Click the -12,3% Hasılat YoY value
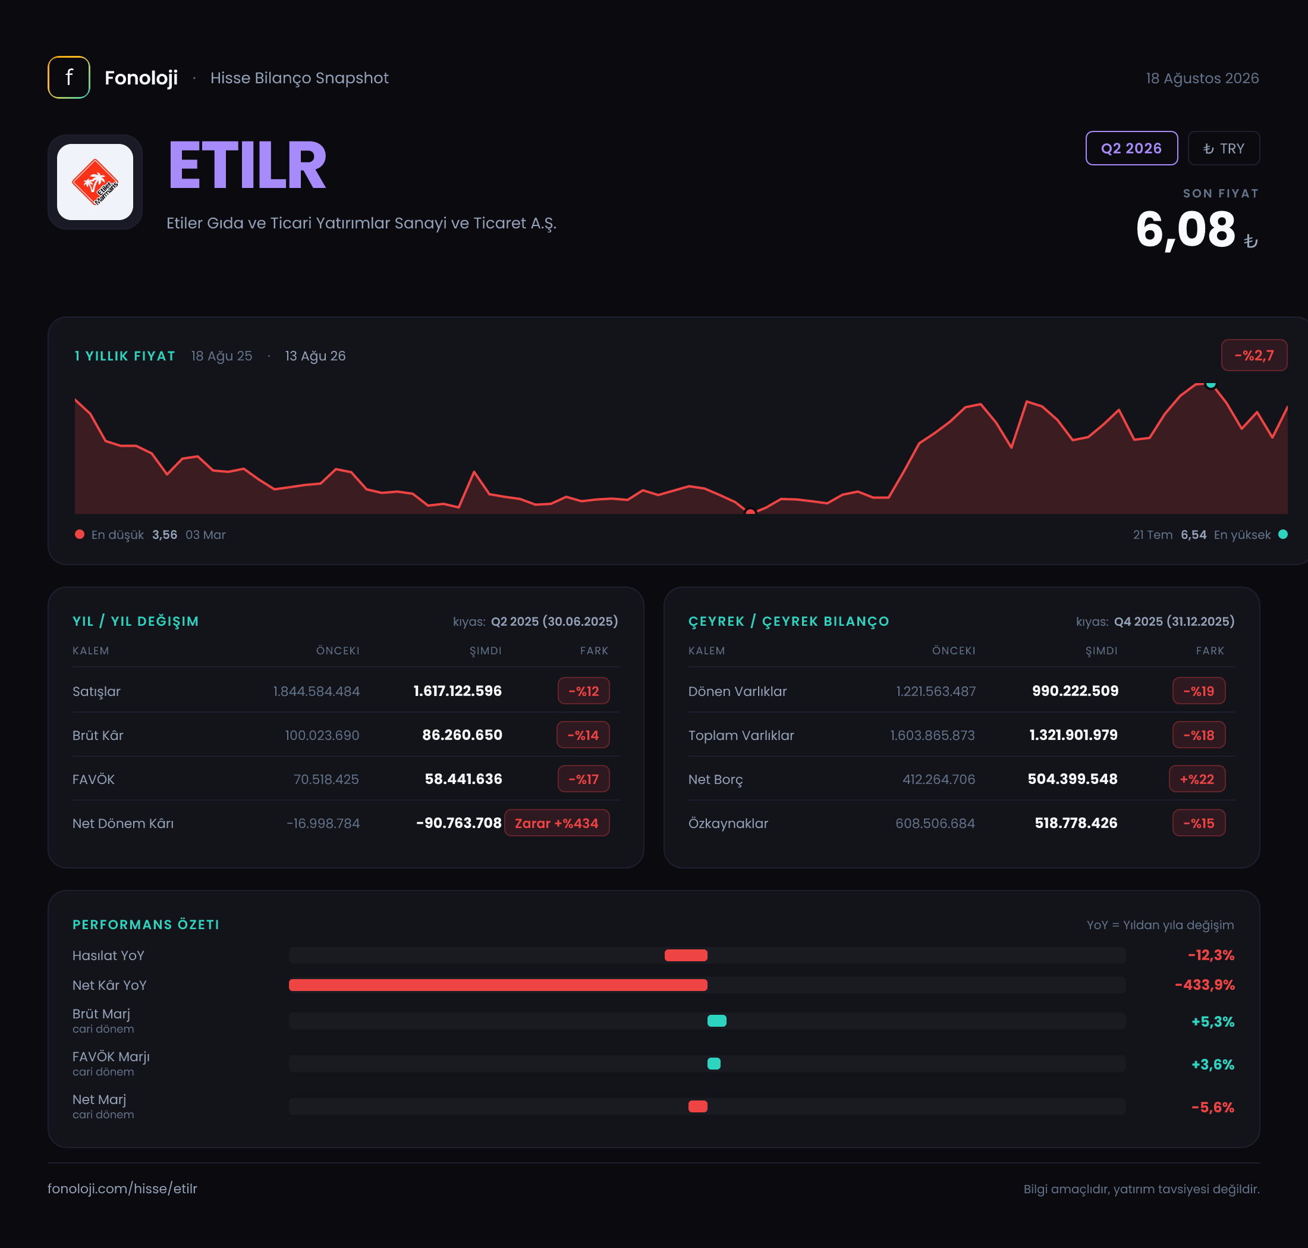1308x1248 pixels. tap(1211, 955)
